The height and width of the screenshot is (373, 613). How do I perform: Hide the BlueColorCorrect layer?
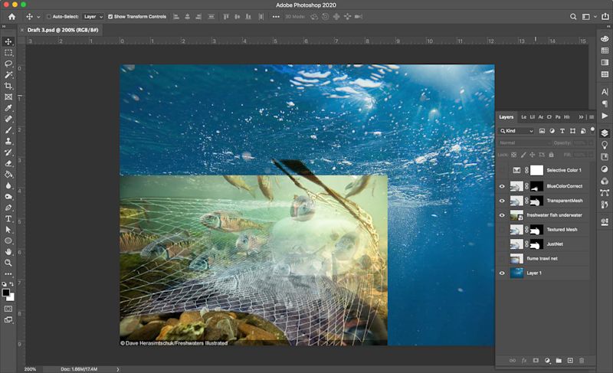[503, 185]
